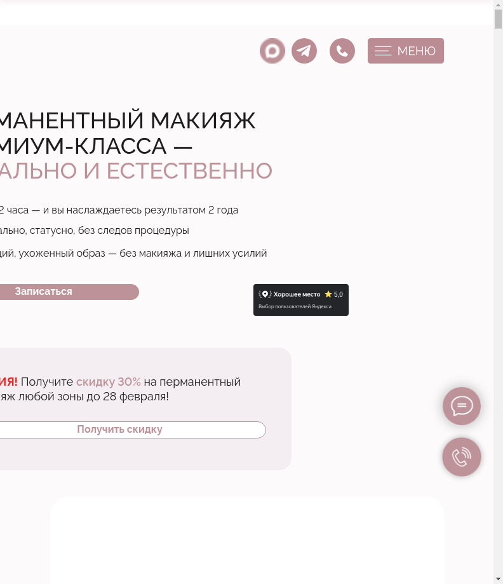This screenshot has height=584, width=503.
Task: Click the scrollbar up arrow
Action: tap(498, 4)
